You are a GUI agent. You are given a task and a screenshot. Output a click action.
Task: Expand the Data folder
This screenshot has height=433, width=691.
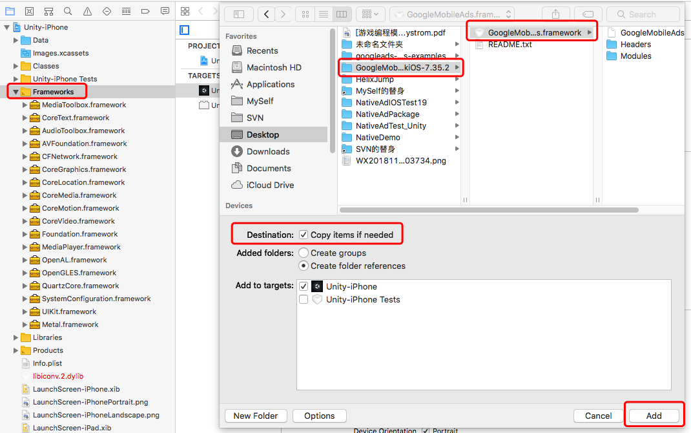pyautogui.click(x=16, y=40)
